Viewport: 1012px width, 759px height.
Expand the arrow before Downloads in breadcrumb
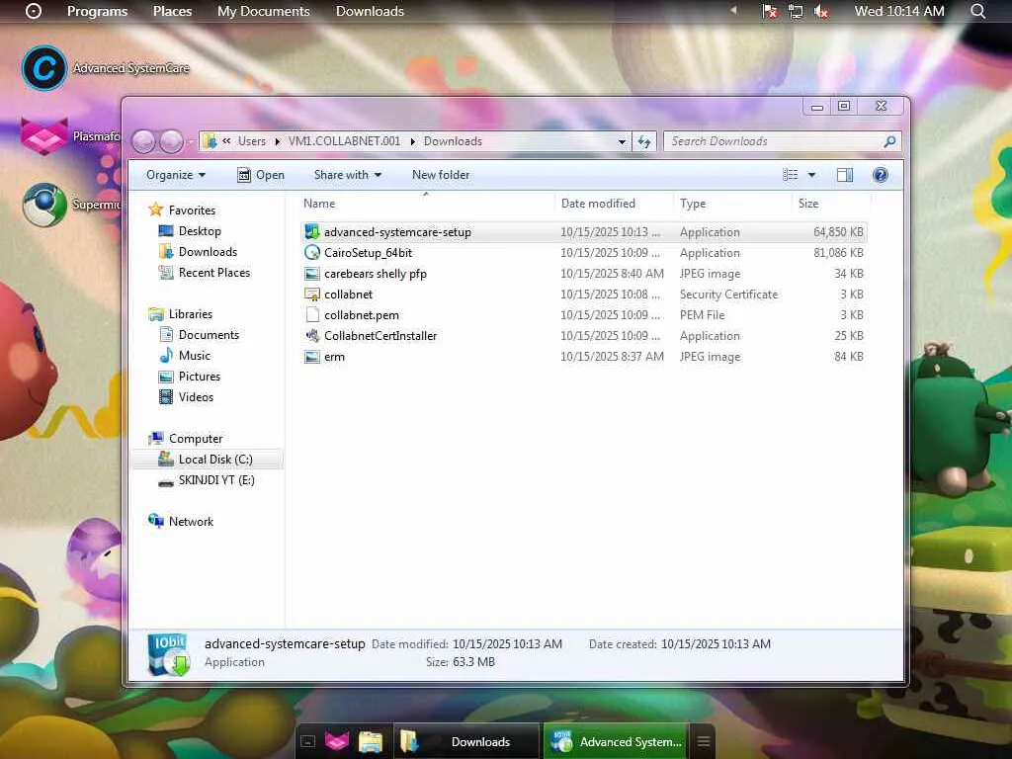(413, 141)
